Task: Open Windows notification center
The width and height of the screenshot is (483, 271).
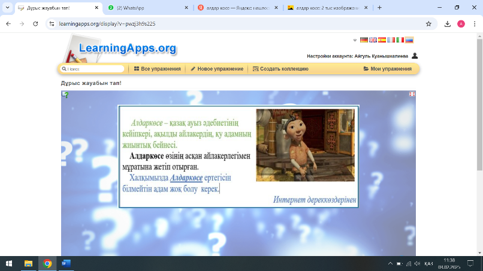Action: pyautogui.click(x=470, y=264)
